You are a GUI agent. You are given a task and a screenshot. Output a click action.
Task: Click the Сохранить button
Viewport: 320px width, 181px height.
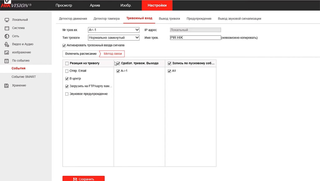(x=83, y=179)
